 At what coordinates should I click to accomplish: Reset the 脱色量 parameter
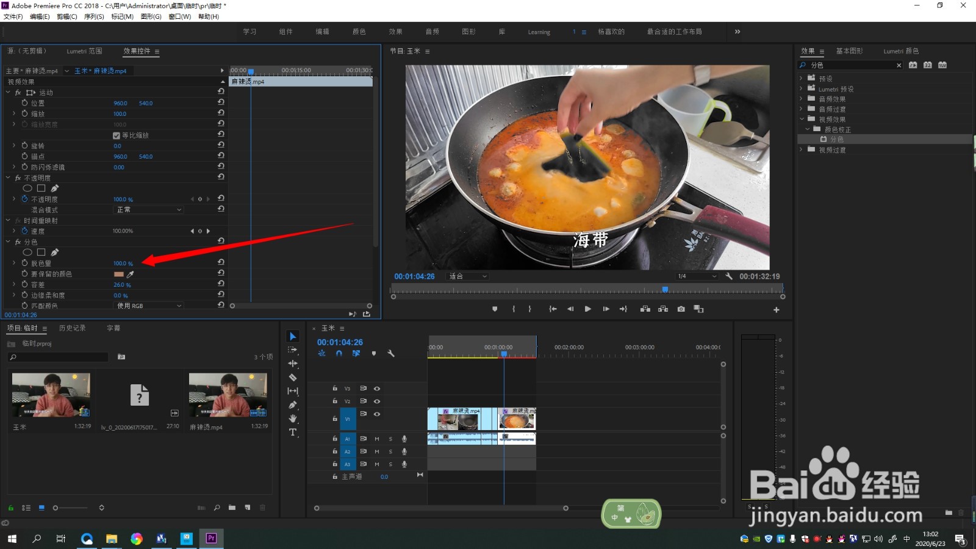(221, 262)
